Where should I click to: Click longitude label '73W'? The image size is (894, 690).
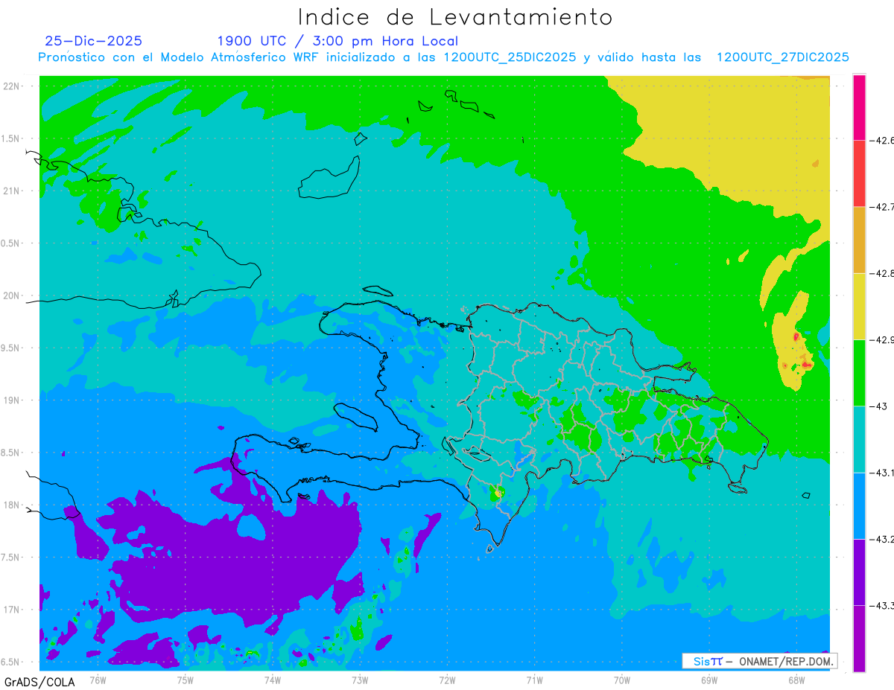click(360, 680)
